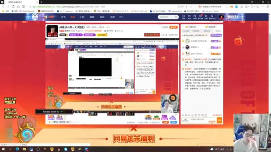Open the screenshot scissors tool
Screen dimensions: 271x152
point(247,6)
